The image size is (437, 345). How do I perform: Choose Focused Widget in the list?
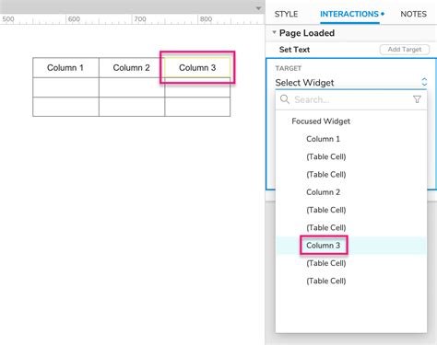tap(321, 121)
